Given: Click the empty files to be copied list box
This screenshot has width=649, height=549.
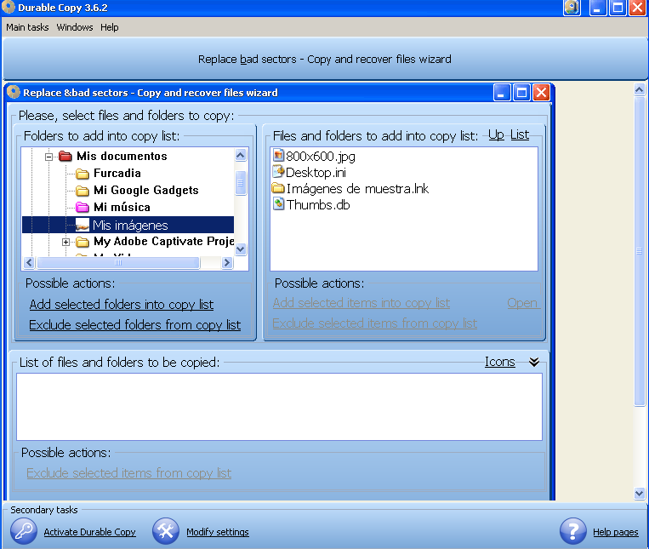Looking at the screenshot, I should pyautogui.click(x=279, y=407).
